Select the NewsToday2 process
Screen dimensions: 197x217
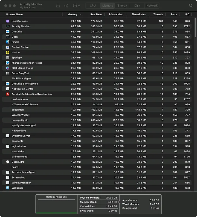point(97,130)
